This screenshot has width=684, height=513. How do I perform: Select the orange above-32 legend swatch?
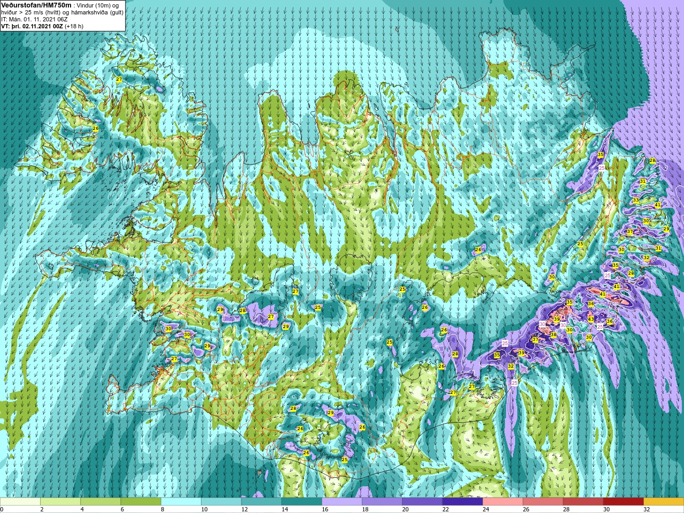[x=664, y=502]
